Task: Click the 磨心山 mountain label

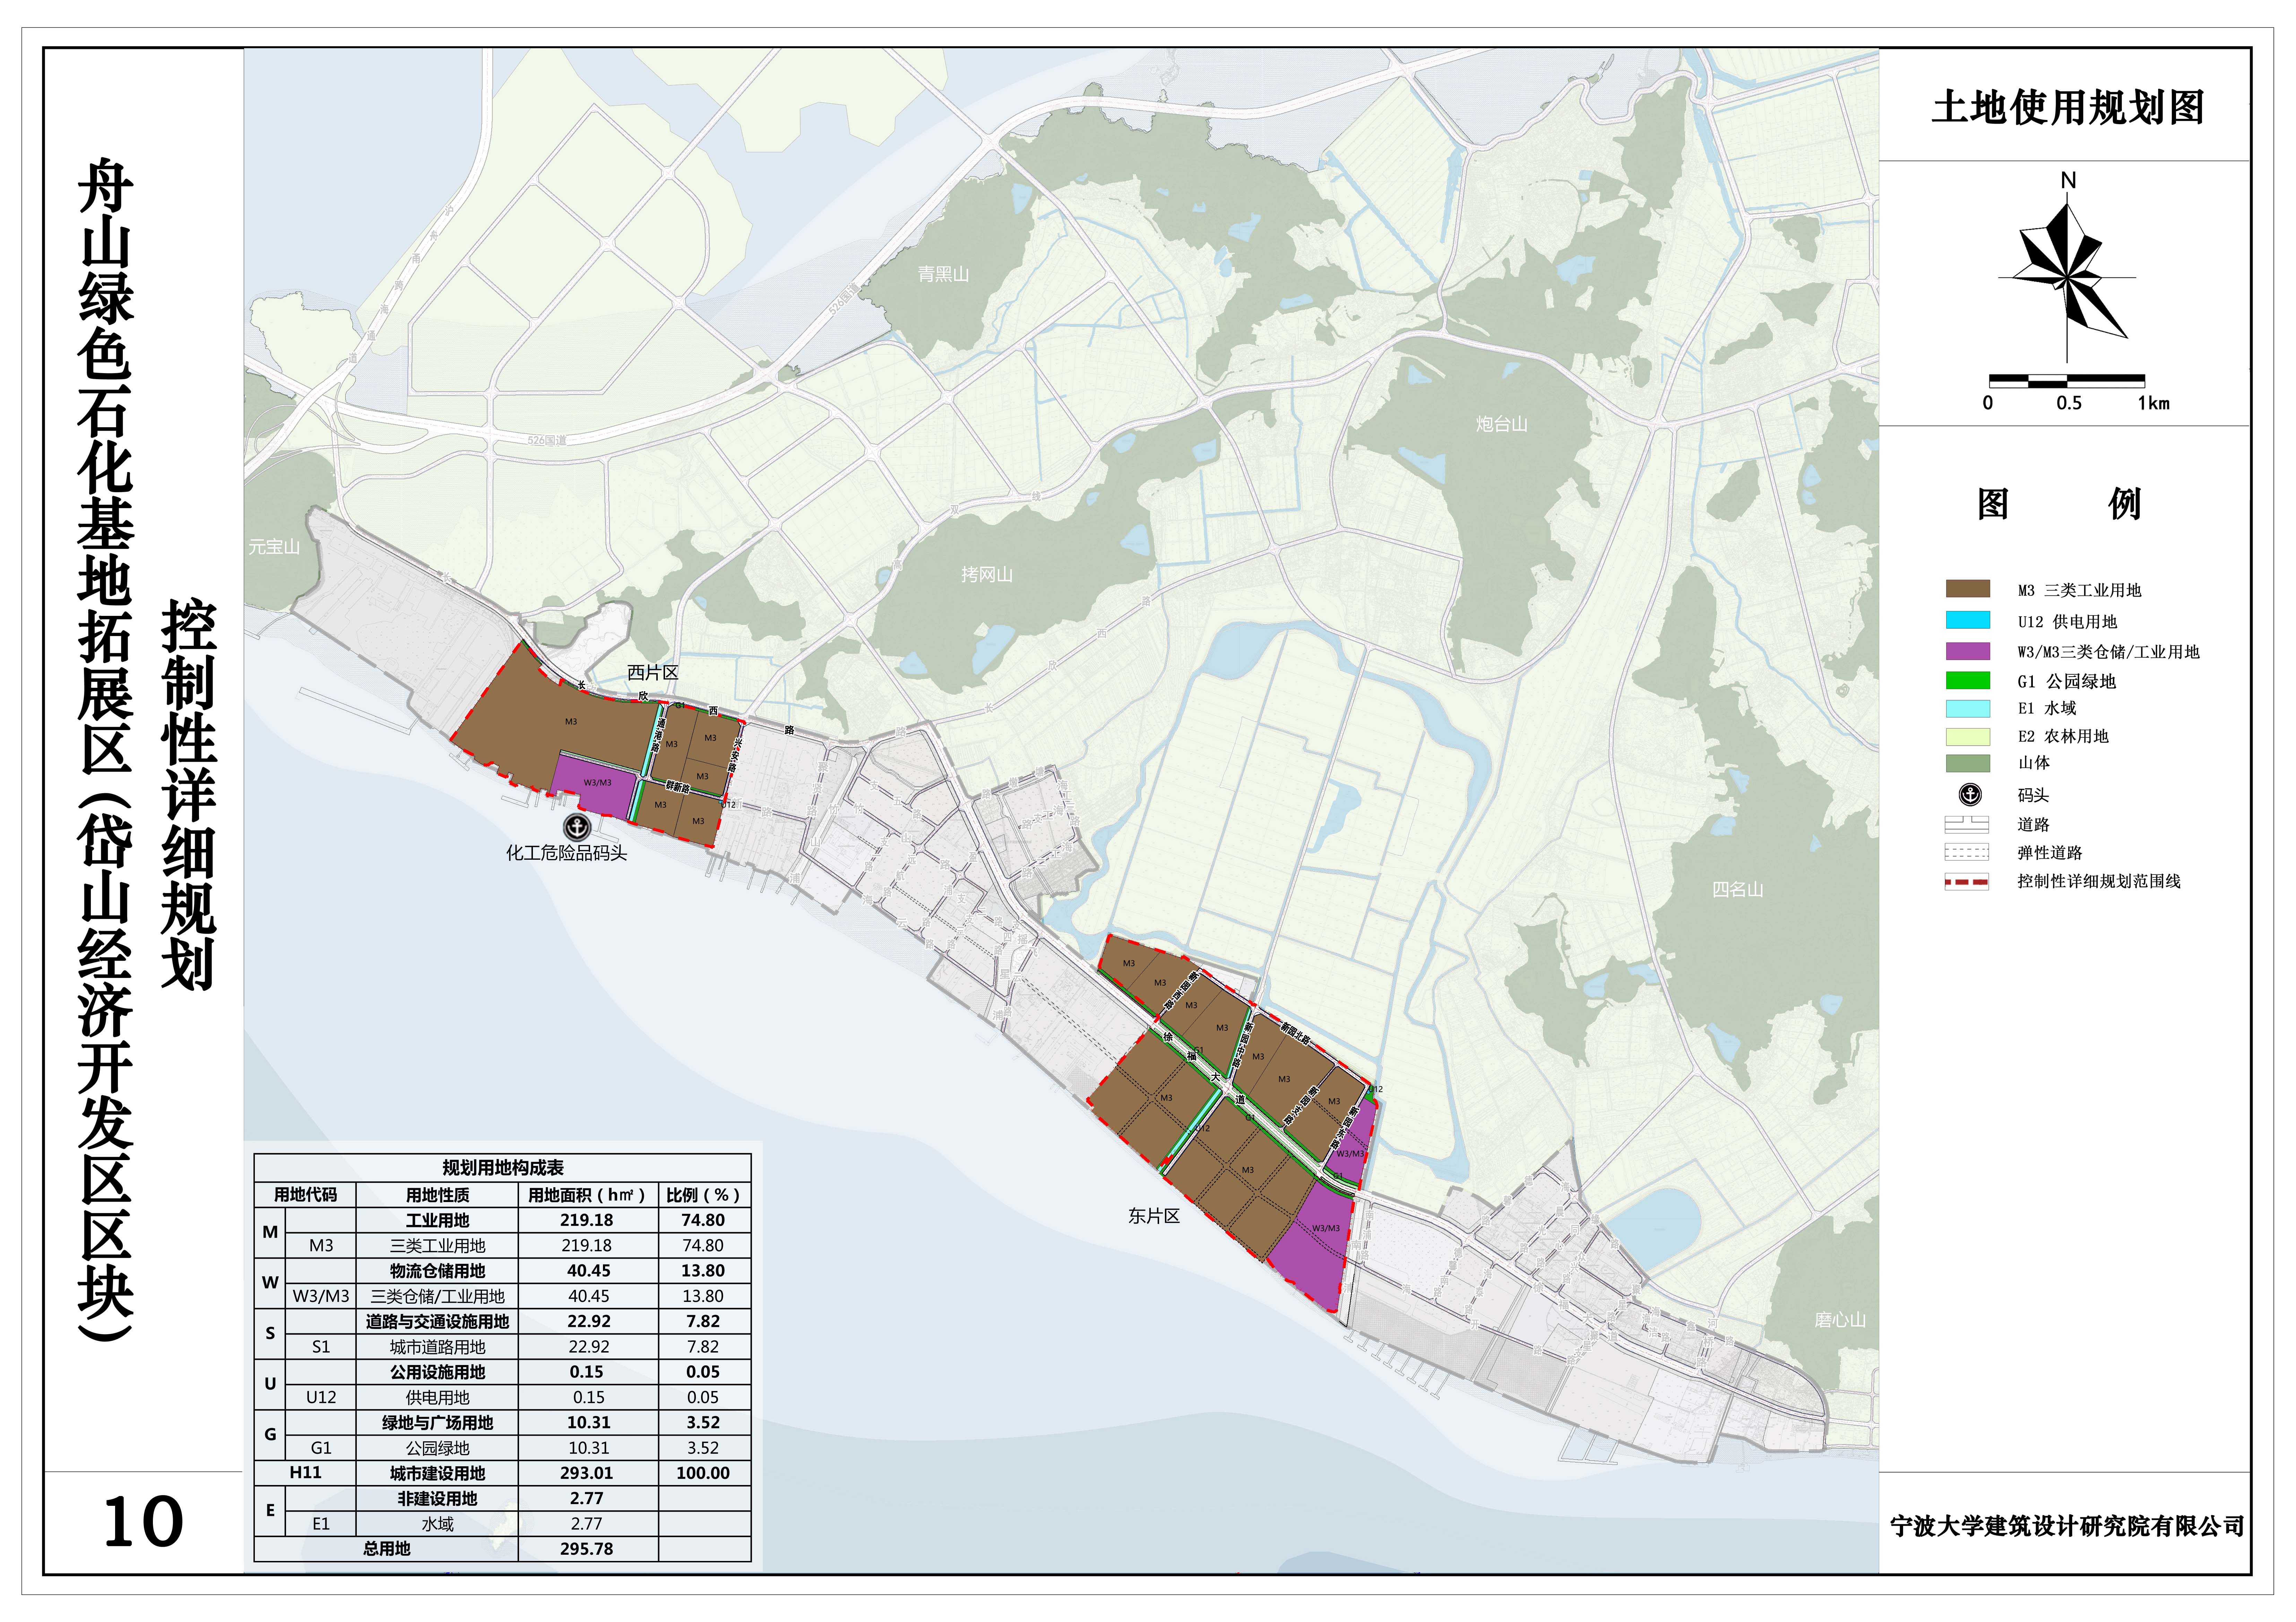Action: click(x=1840, y=1320)
